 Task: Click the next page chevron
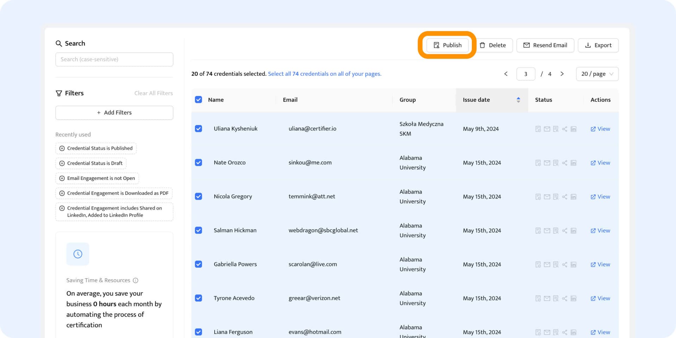pos(562,74)
